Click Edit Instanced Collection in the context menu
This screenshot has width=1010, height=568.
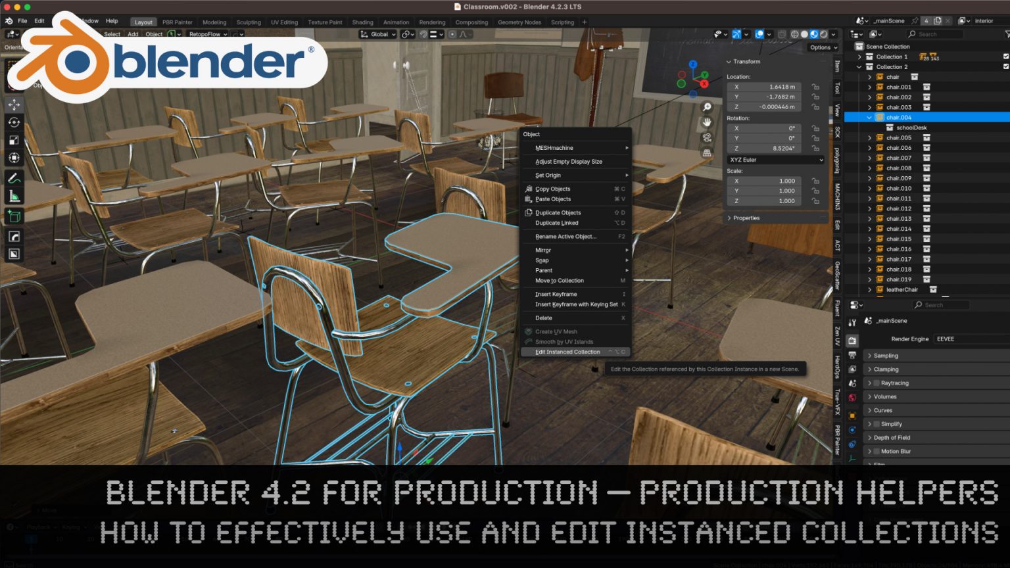pyautogui.click(x=567, y=352)
